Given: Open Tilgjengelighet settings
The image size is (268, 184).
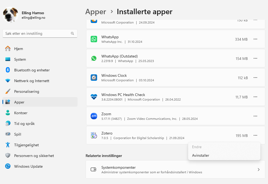Looking at the screenshot, I should pos(40,145).
